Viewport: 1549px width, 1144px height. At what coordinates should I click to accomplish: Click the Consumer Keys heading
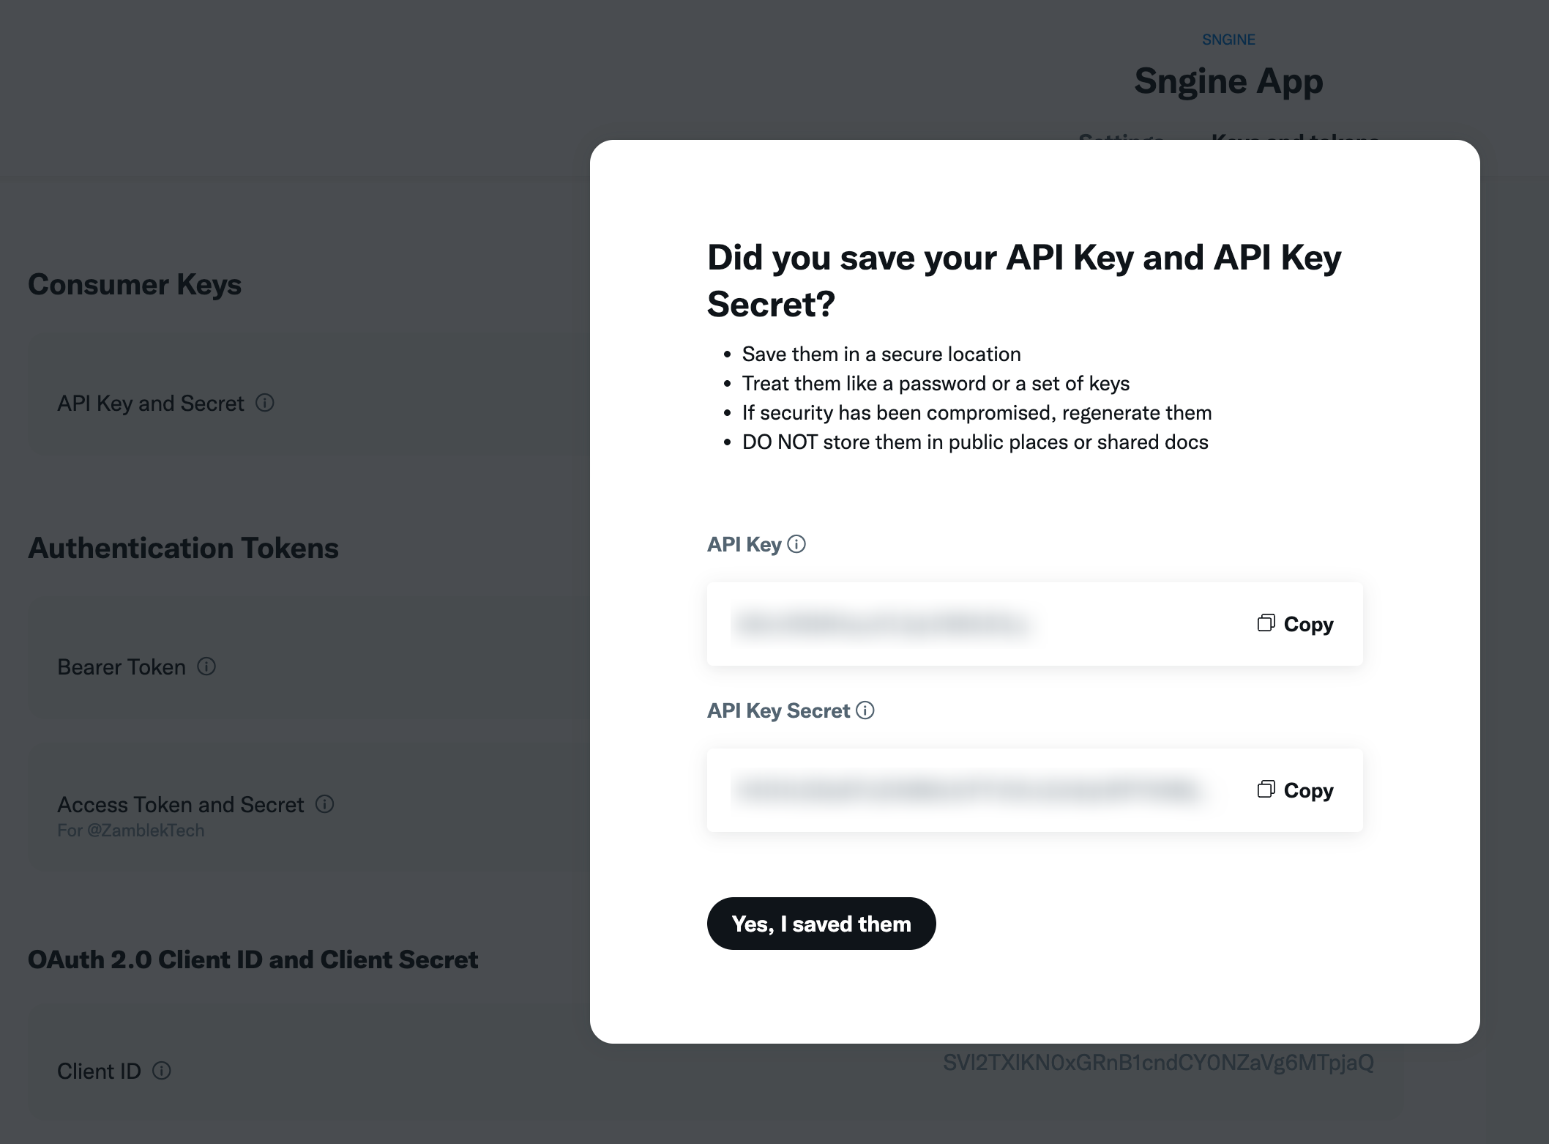pos(135,284)
